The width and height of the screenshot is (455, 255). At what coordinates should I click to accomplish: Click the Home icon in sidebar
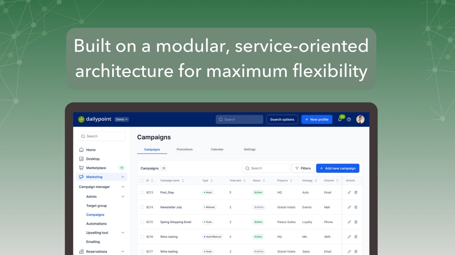click(81, 150)
